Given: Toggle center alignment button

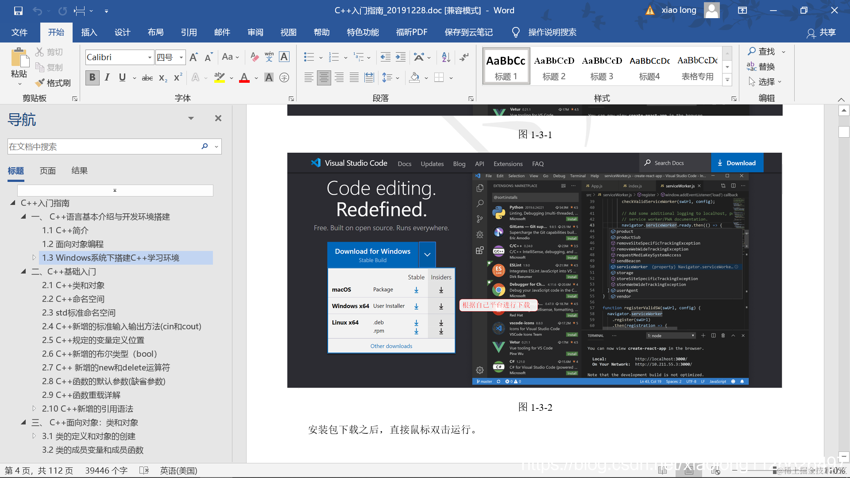Looking at the screenshot, I should 324,78.
